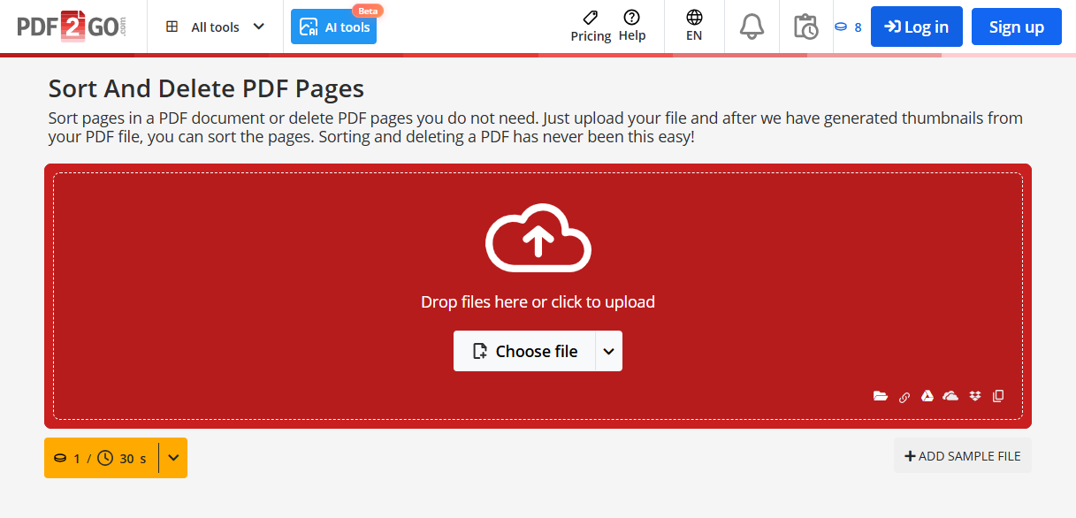The image size is (1076, 518).
Task: Expand the All tools menu chevron
Action: click(x=259, y=27)
